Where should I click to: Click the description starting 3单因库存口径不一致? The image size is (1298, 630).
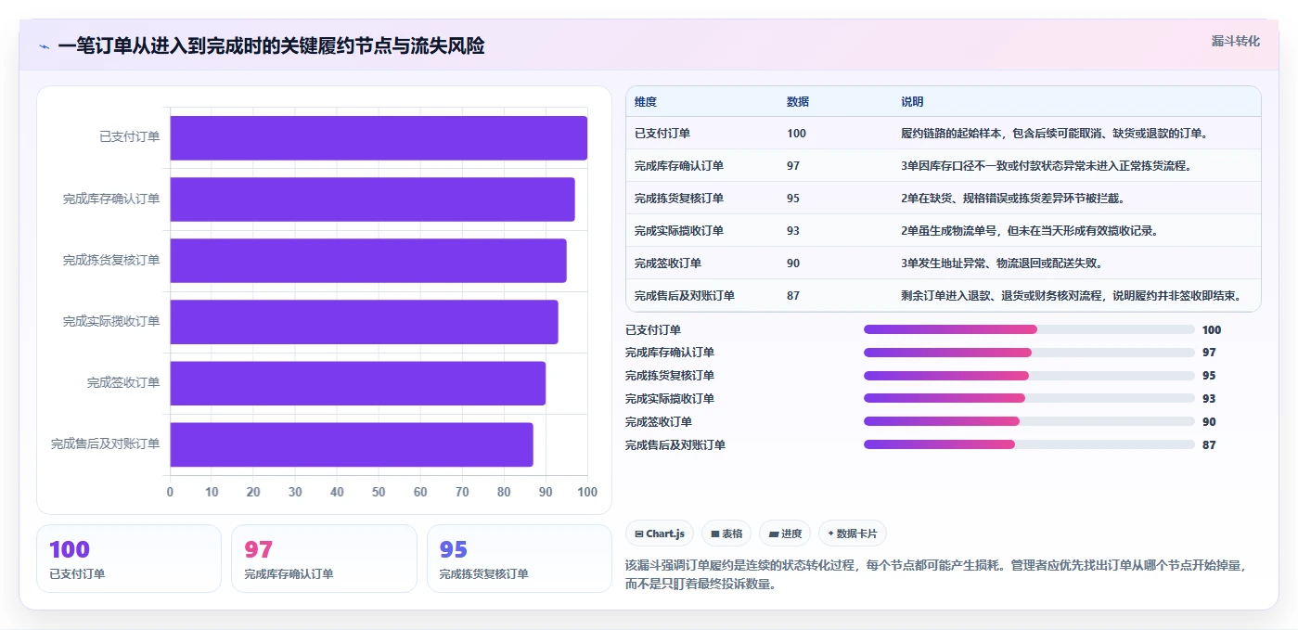pyautogui.click(x=1046, y=166)
